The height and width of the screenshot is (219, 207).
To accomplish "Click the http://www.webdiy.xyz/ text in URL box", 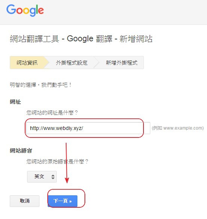I will [x=57, y=128].
